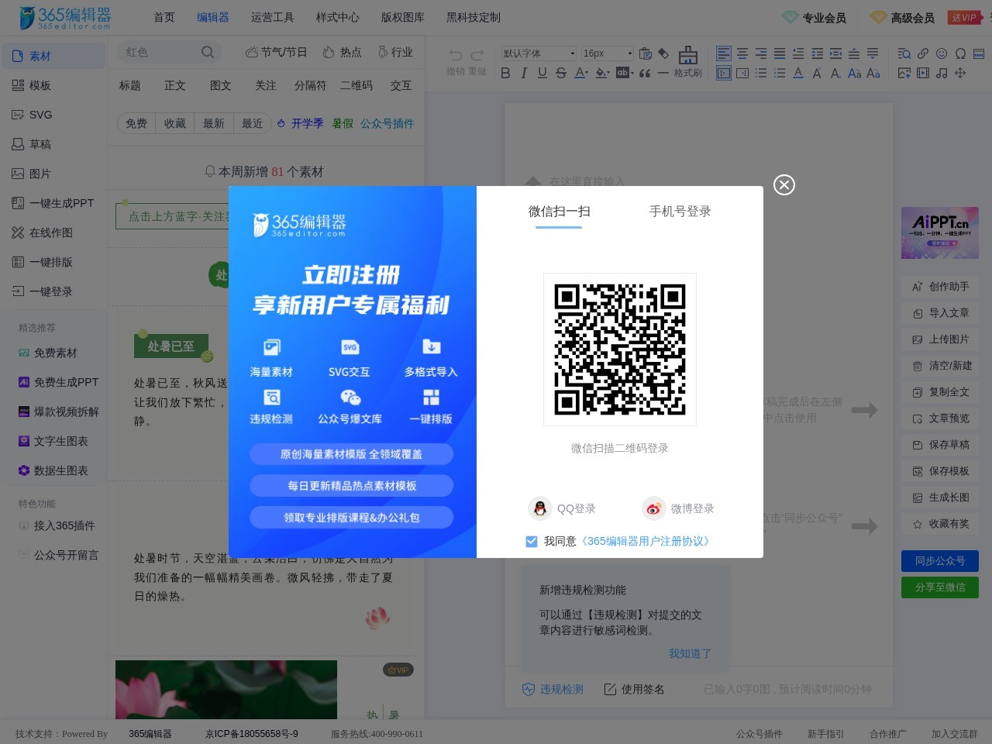Screen dimensions: 992x744
Task: Close the login popup with X icon
Action: [x=784, y=184]
